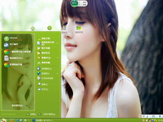Click the green house icon on desktop
The image size is (163, 122).
point(33,28)
